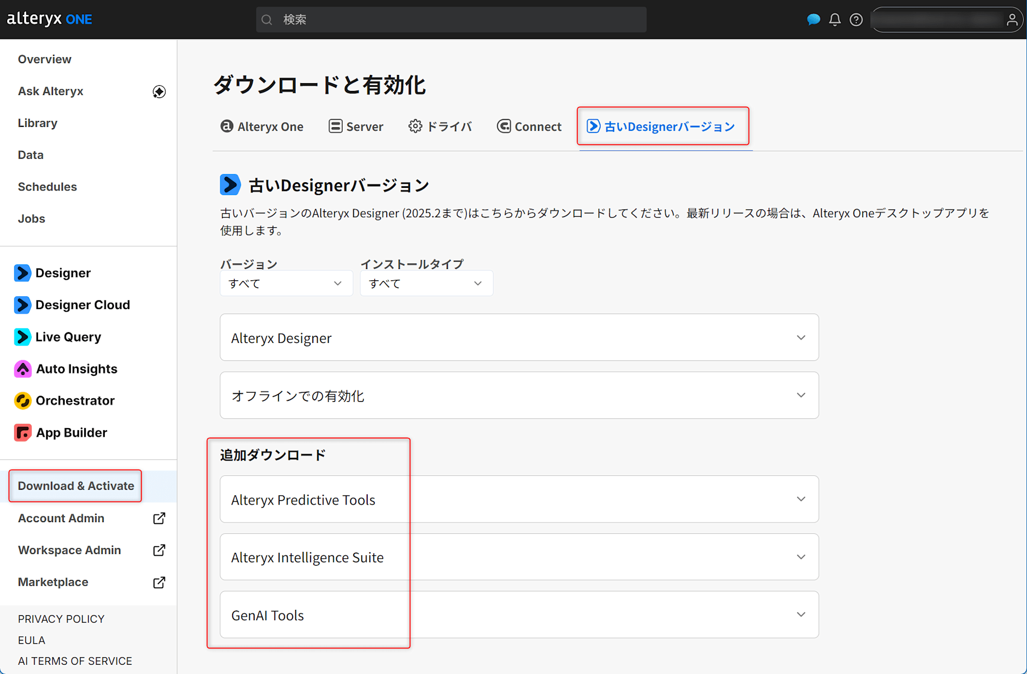Viewport: 1027px width, 674px height.
Task: Switch to the Alteryx One tab
Action: [262, 126]
